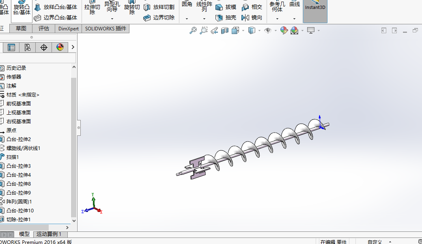422x244 pixels.
Task: Apply the 圆角 fillet tool
Action: point(187,4)
